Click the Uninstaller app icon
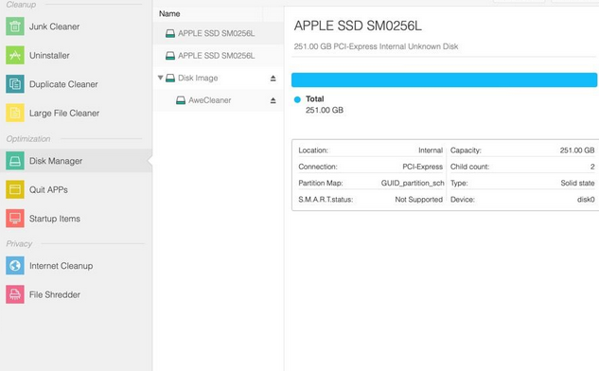Image resolution: width=599 pixels, height=371 pixels. coord(15,55)
